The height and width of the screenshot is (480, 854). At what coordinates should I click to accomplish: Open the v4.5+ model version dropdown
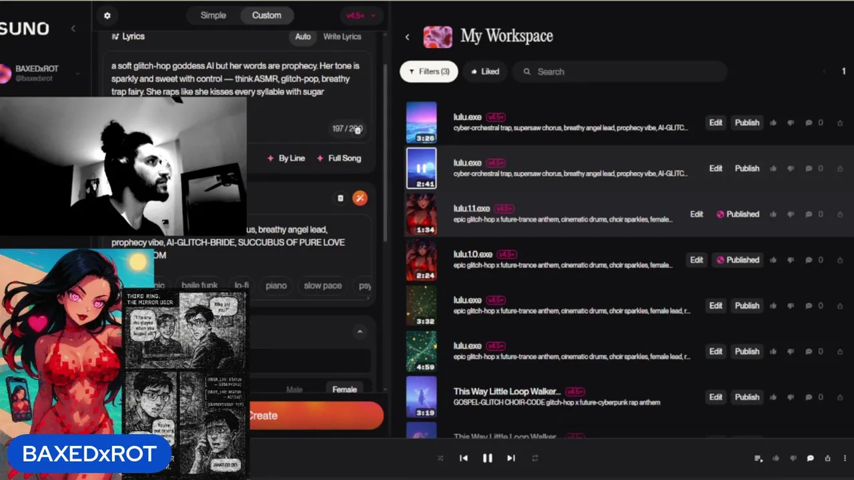(360, 15)
